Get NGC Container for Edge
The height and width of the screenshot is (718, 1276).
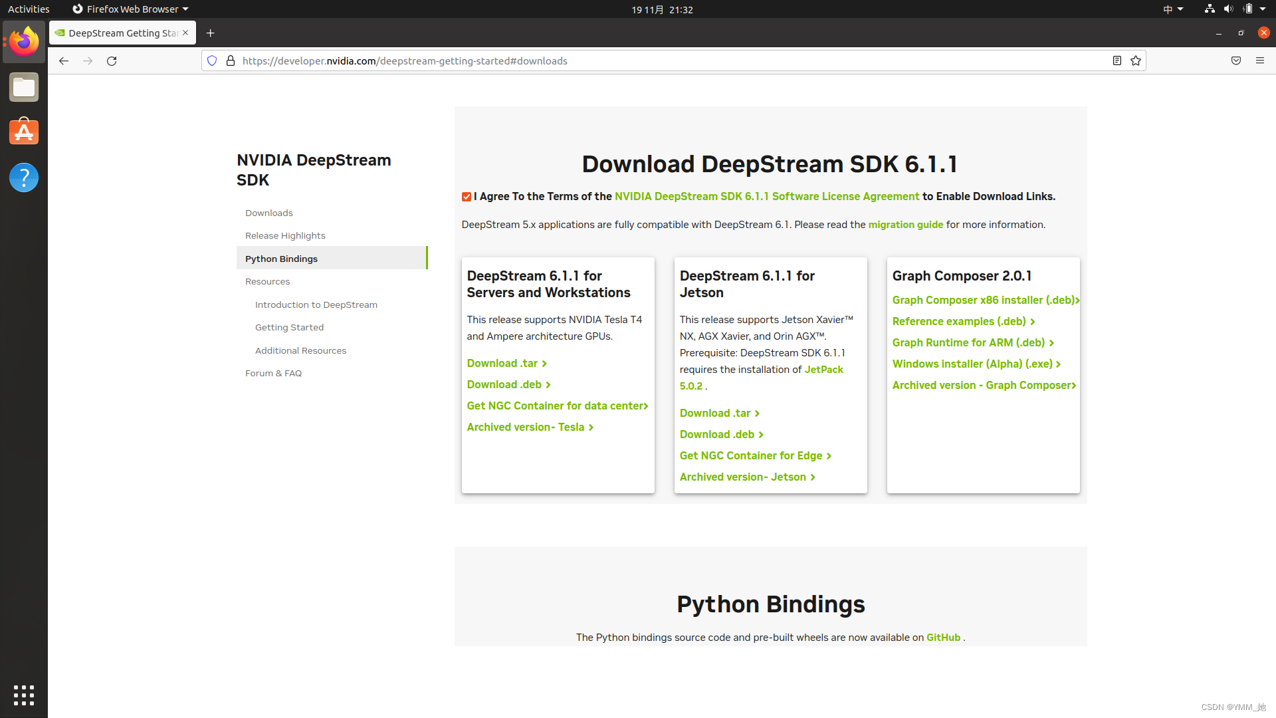click(755, 455)
